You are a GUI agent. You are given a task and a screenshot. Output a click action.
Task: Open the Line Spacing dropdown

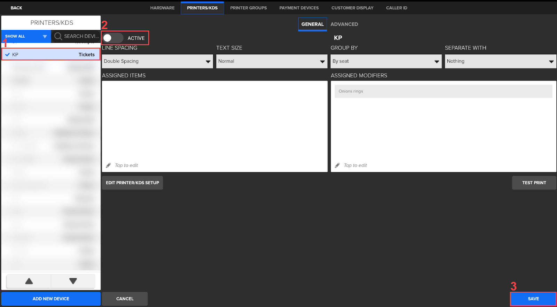coord(157,61)
